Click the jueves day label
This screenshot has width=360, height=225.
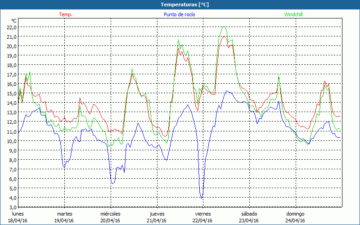[157, 214]
